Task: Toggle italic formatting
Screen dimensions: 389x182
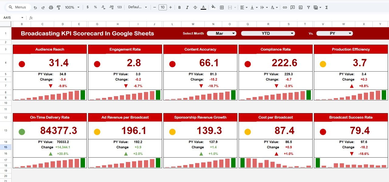Action: tap(187, 7)
